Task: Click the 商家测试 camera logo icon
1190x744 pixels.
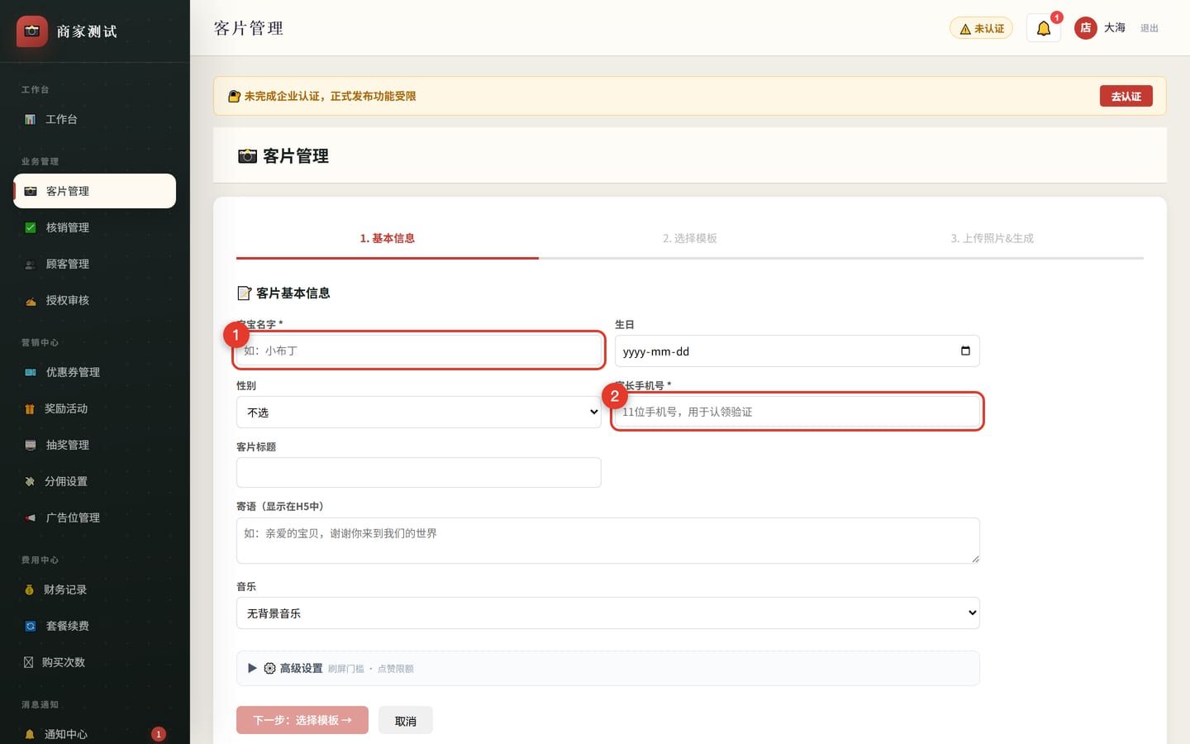Action: [32, 31]
